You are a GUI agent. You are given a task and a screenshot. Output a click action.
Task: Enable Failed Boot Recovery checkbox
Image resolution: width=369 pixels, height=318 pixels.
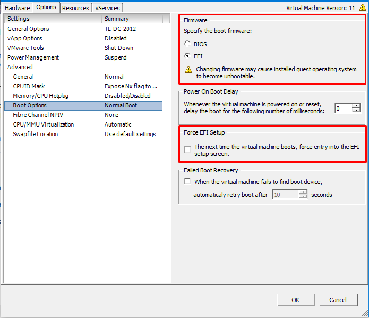point(187,181)
